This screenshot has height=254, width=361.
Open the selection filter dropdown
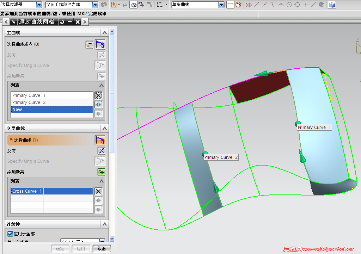39,5
